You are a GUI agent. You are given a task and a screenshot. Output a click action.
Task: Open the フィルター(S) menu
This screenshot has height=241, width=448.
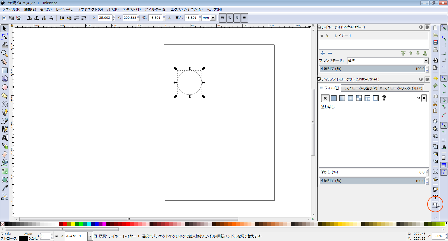(155, 9)
